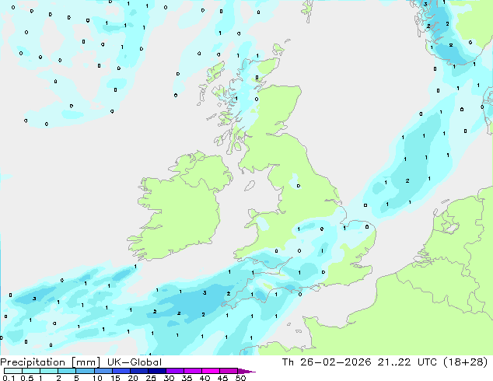Click the legend label '30'
Screen dimensions: 493x381
[169, 378]
